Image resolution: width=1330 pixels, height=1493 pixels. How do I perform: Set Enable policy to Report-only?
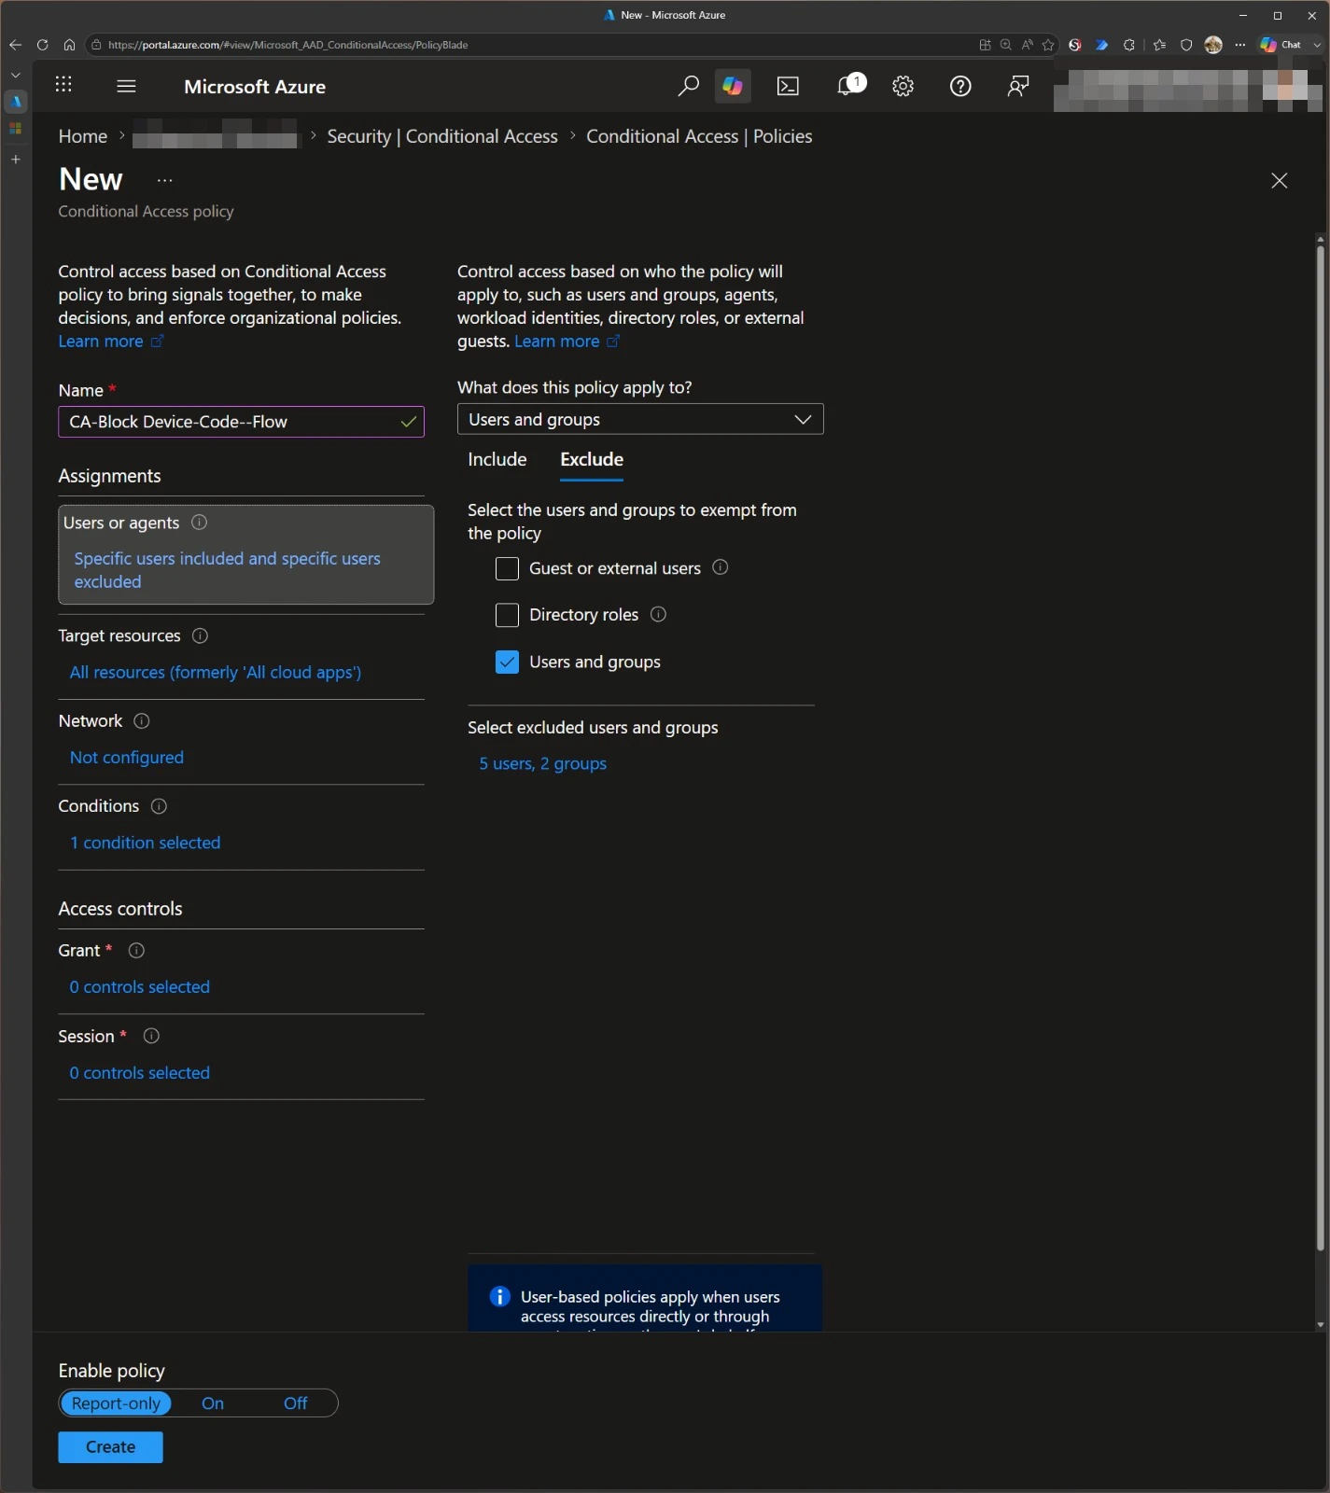click(116, 1403)
